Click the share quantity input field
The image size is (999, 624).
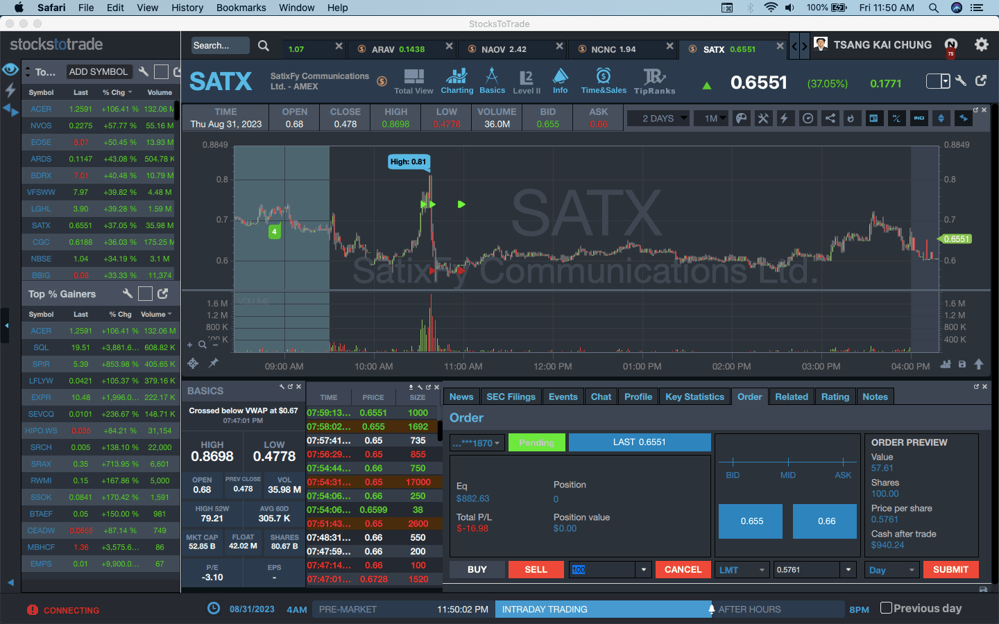(602, 570)
